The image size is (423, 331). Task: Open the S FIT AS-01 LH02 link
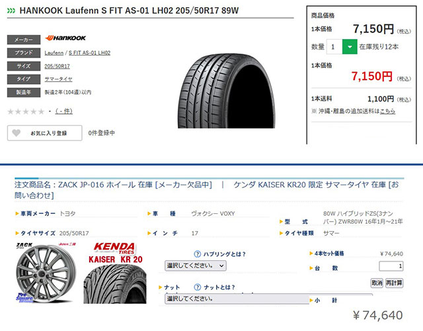[90, 53]
